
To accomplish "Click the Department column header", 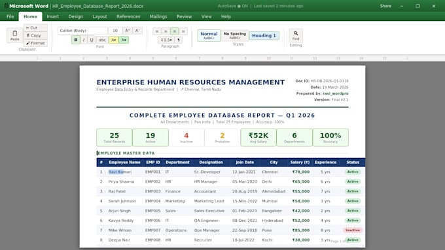I will click(x=177, y=163).
